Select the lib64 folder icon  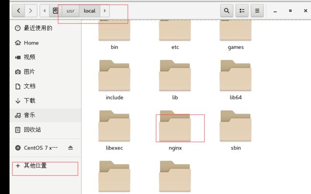click(x=235, y=76)
